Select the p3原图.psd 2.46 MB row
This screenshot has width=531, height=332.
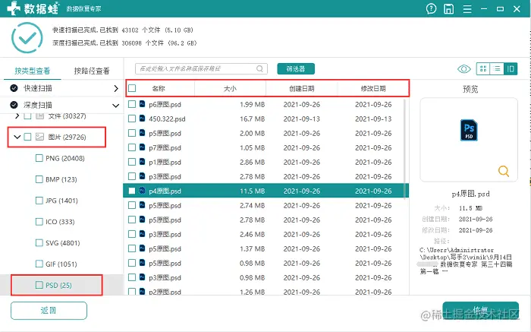click(265, 234)
